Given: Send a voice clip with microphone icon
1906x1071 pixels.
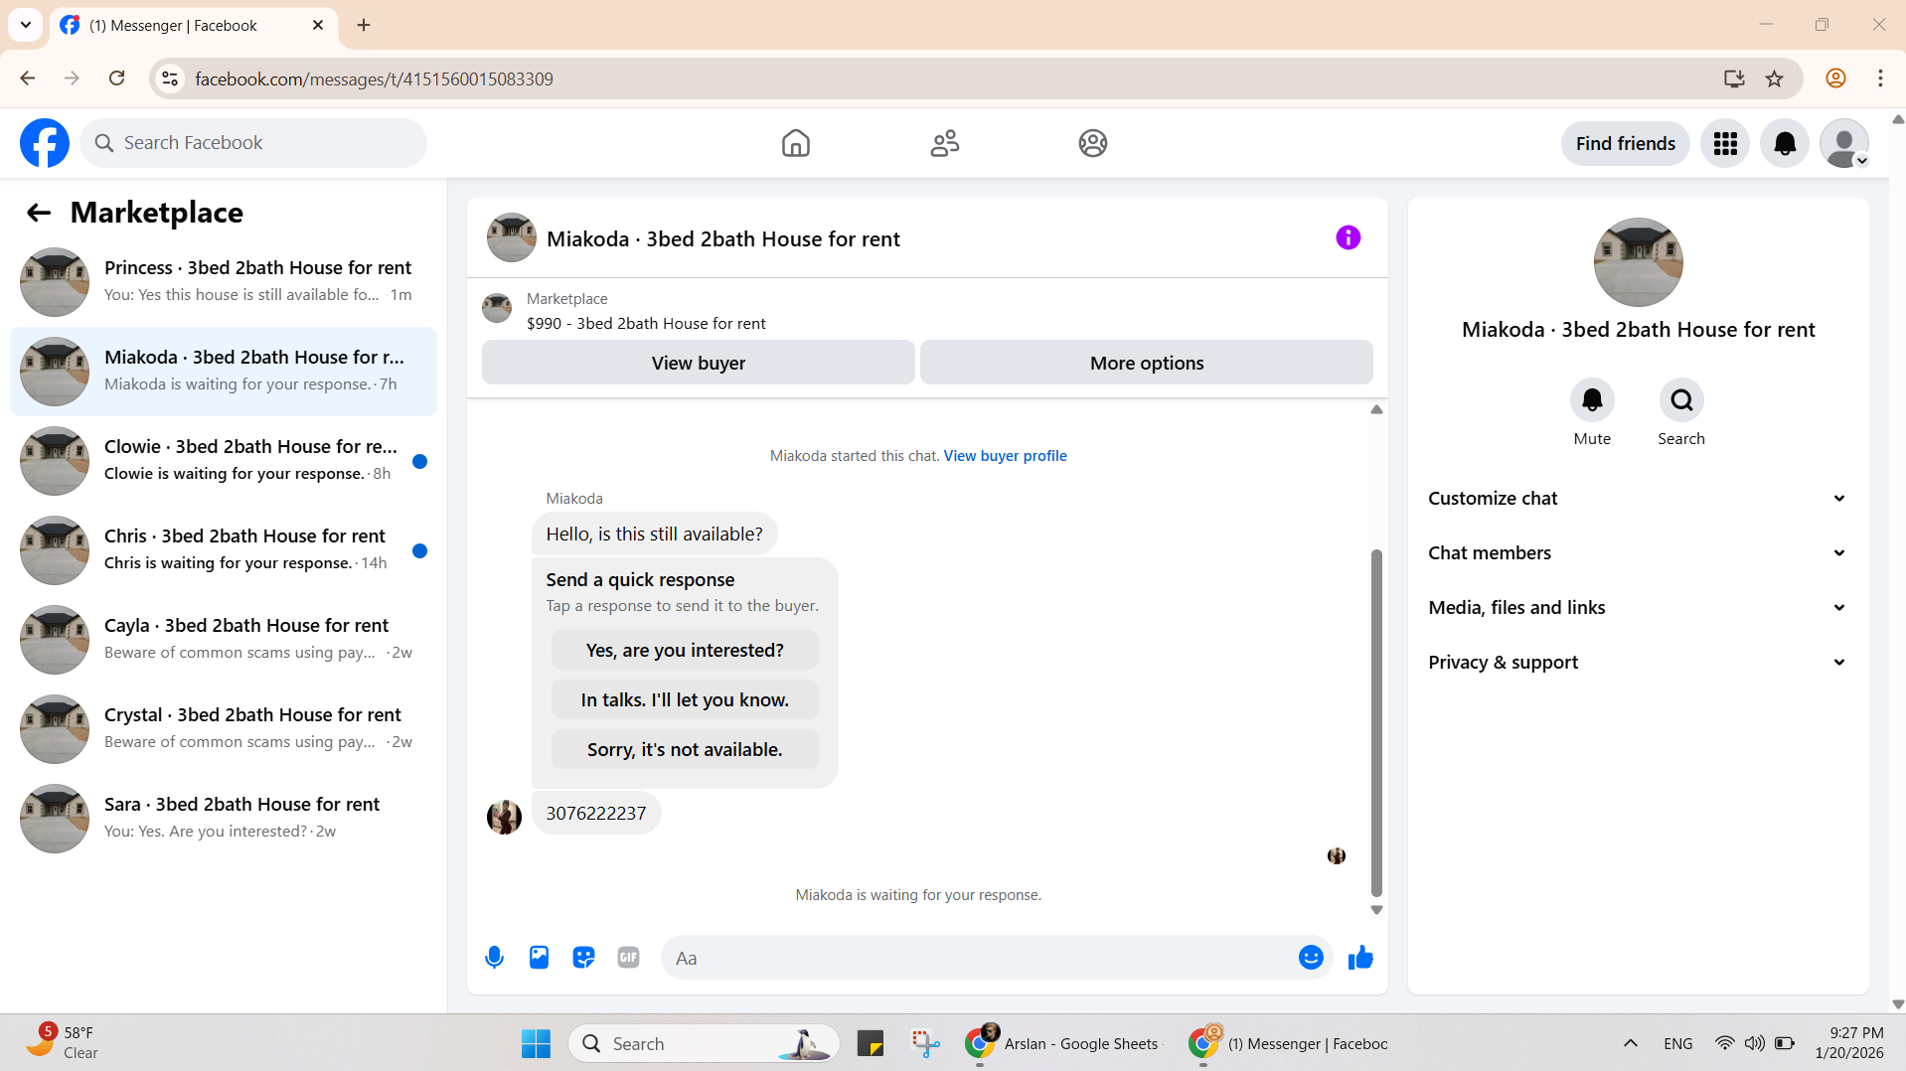Looking at the screenshot, I should (x=494, y=958).
